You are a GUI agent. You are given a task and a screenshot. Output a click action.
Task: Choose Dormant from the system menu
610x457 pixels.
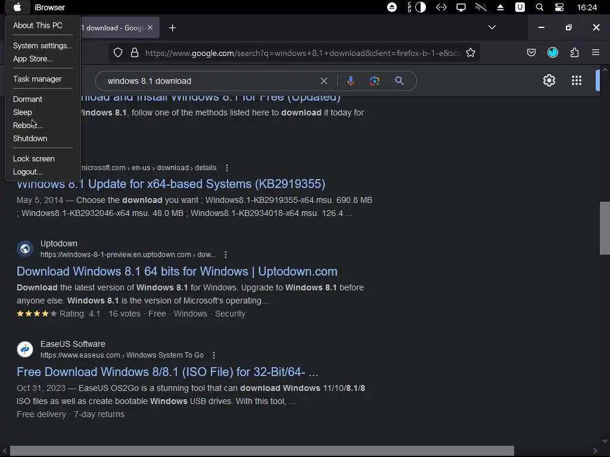[x=27, y=99]
